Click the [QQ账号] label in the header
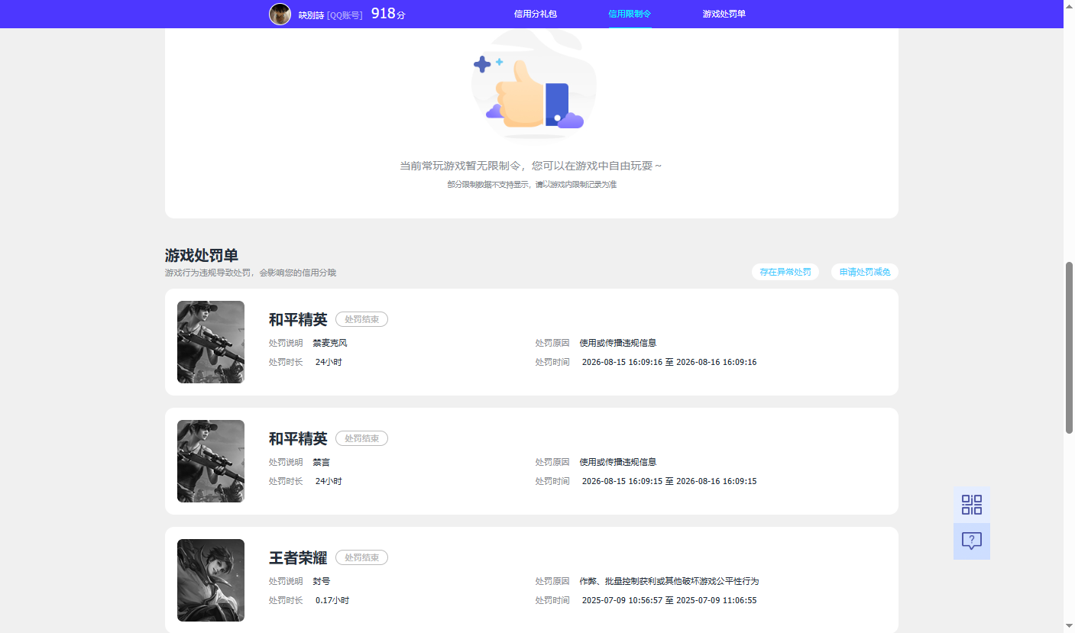The width and height of the screenshot is (1075, 633). tap(345, 15)
